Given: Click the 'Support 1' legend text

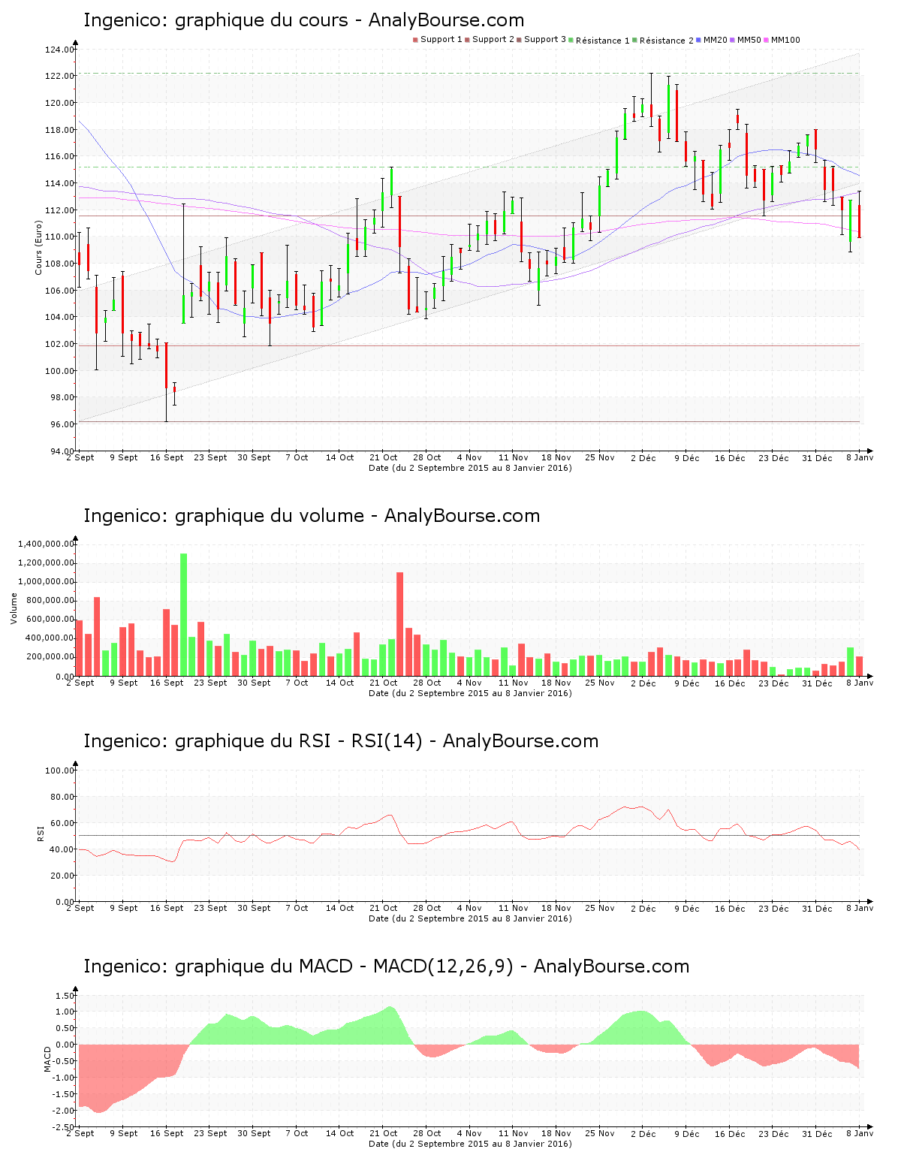Looking at the screenshot, I should pyautogui.click(x=441, y=40).
